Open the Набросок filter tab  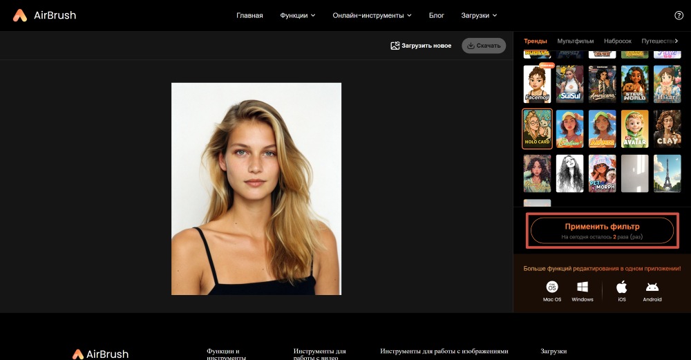pos(617,41)
